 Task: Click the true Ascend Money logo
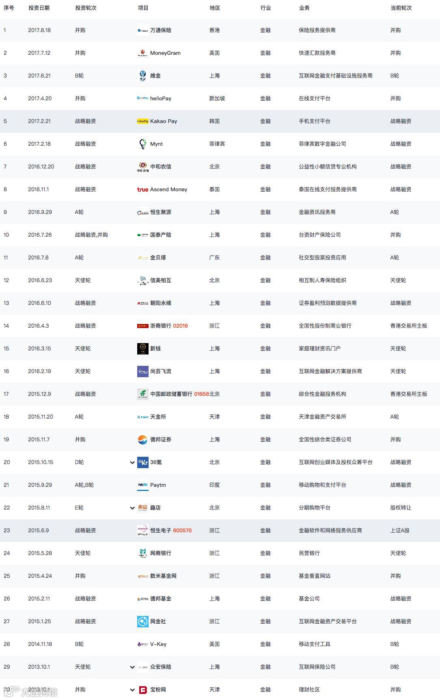(x=142, y=190)
